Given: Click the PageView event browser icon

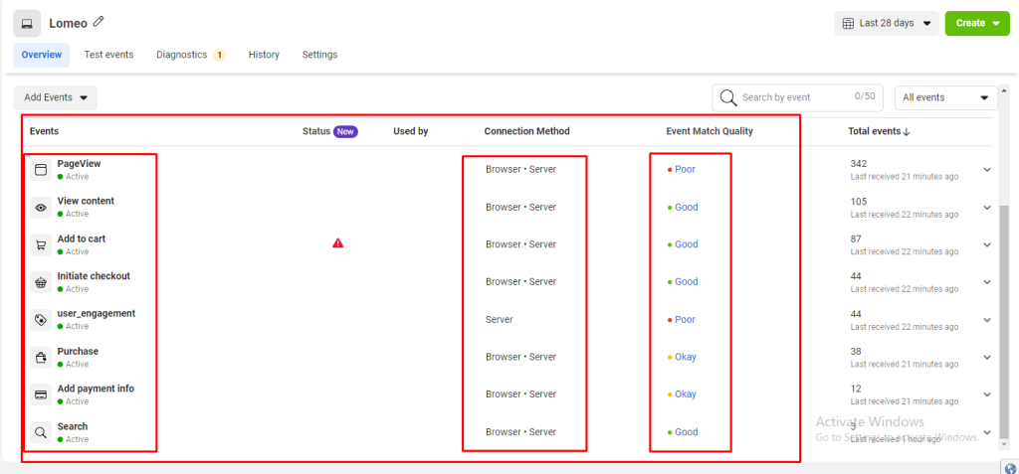Looking at the screenshot, I should [x=41, y=170].
